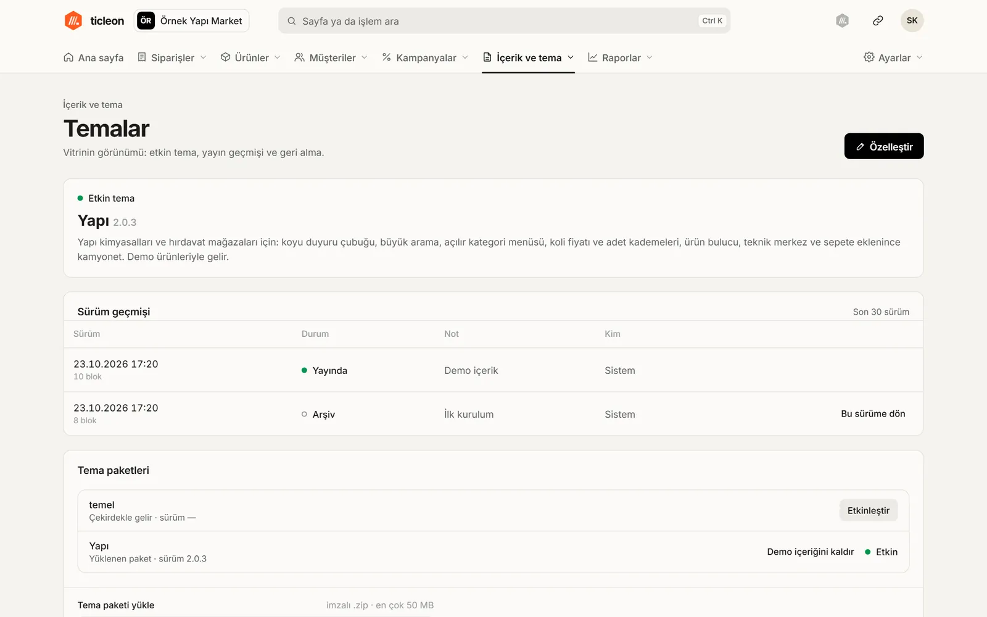This screenshot has width=987, height=617.
Task: Open the Örnek Yapı Market store switcher
Action: [191, 20]
